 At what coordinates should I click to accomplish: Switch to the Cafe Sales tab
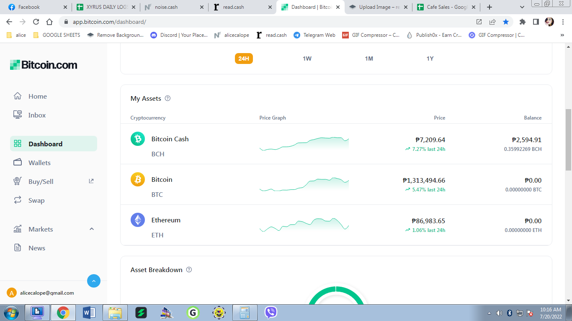tap(446, 7)
